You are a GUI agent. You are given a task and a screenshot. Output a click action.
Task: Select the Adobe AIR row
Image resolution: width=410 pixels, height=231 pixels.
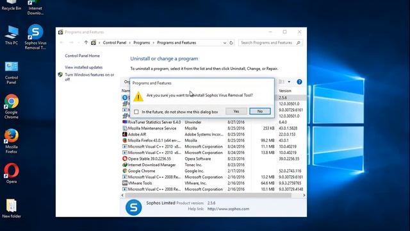tap(213, 134)
